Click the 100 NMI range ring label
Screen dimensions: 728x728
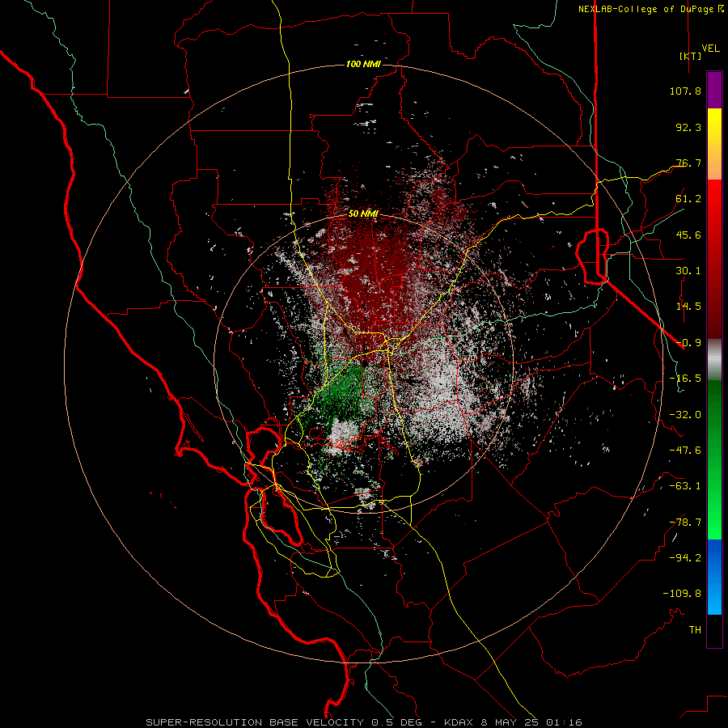point(363,64)
